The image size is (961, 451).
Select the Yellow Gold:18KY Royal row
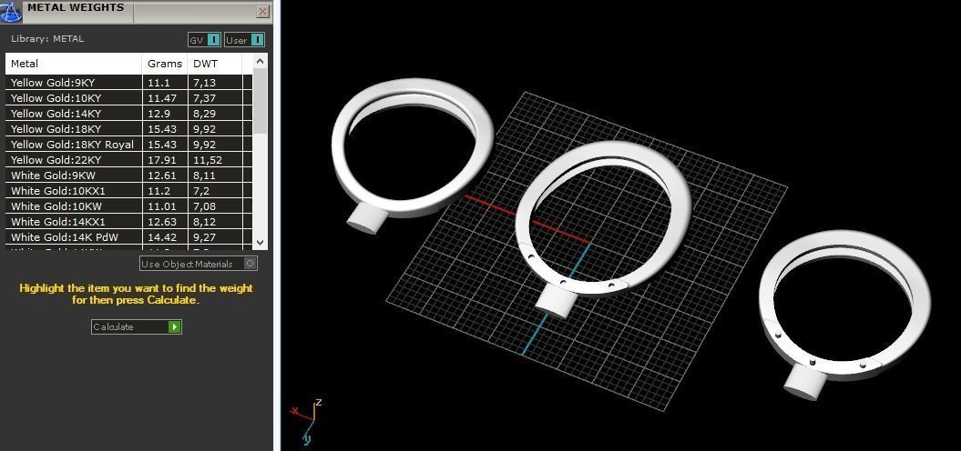click(x=128, y=145)
